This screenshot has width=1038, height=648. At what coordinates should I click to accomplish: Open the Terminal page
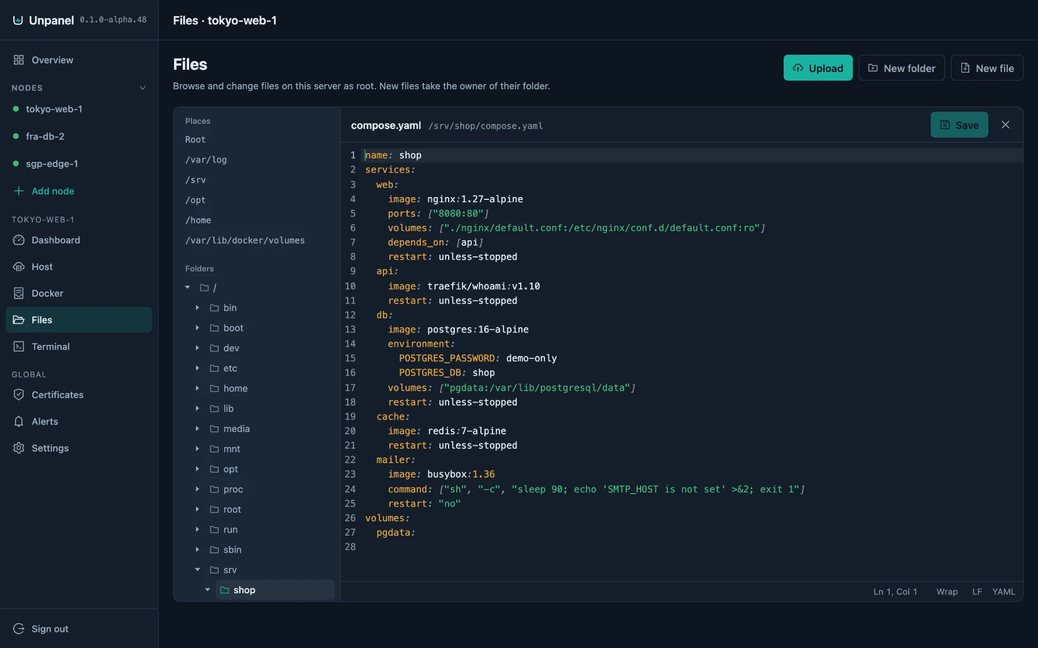79,347
